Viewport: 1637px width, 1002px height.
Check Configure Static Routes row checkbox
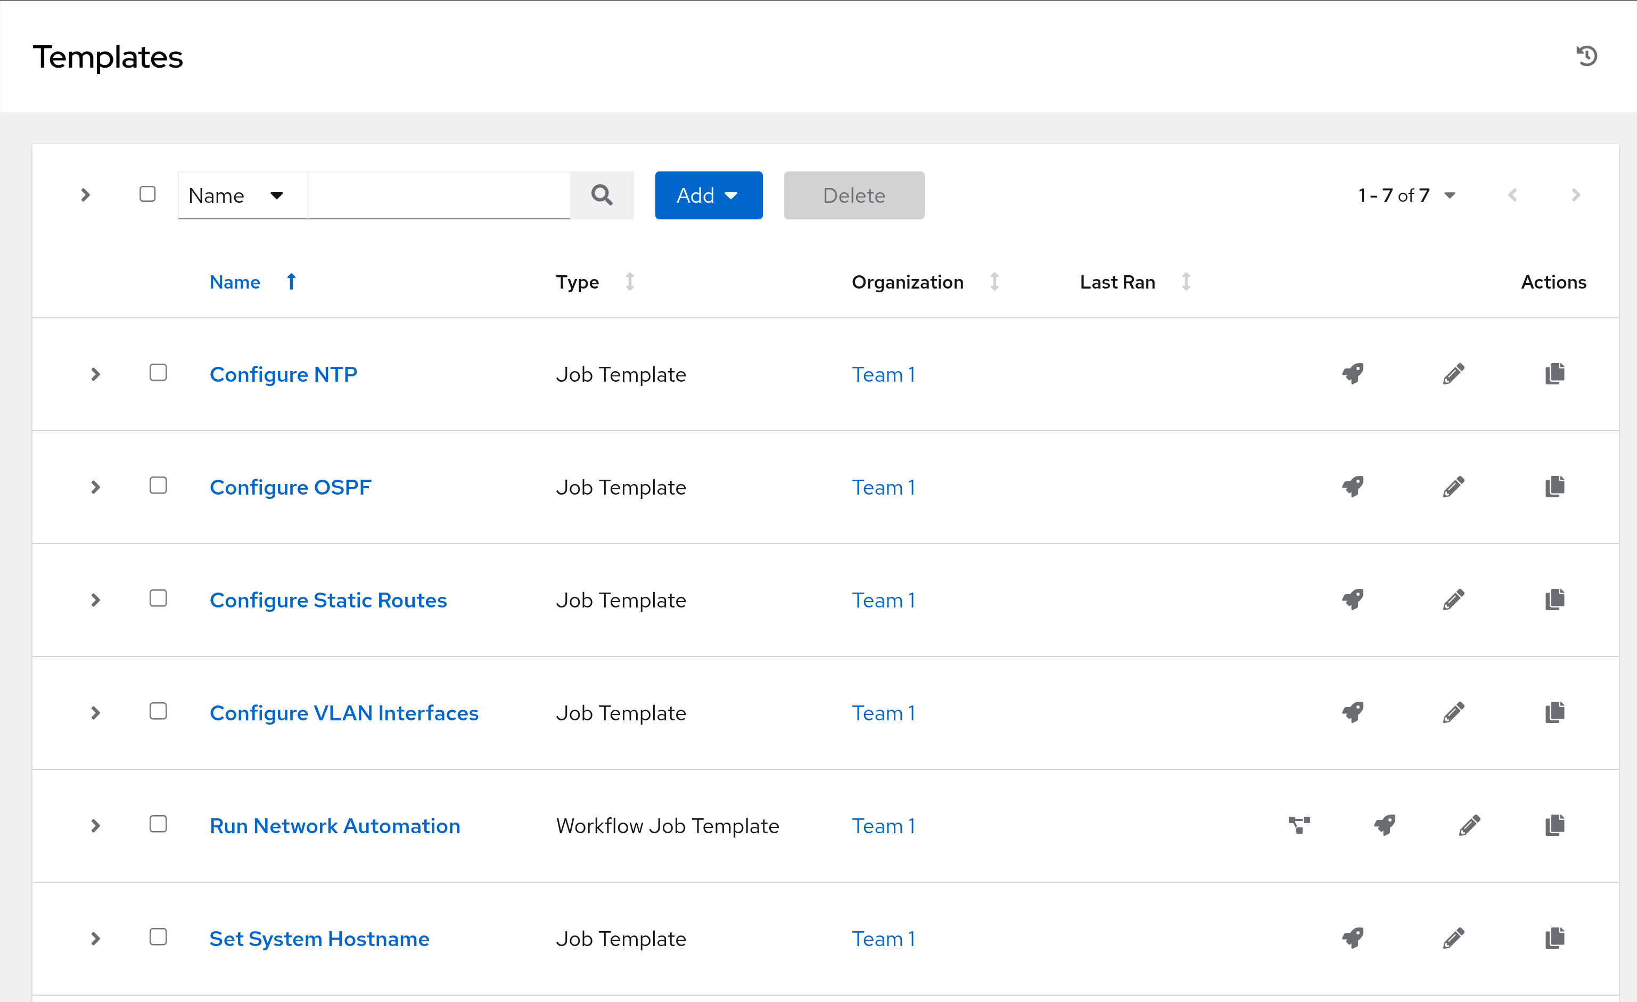158,598
